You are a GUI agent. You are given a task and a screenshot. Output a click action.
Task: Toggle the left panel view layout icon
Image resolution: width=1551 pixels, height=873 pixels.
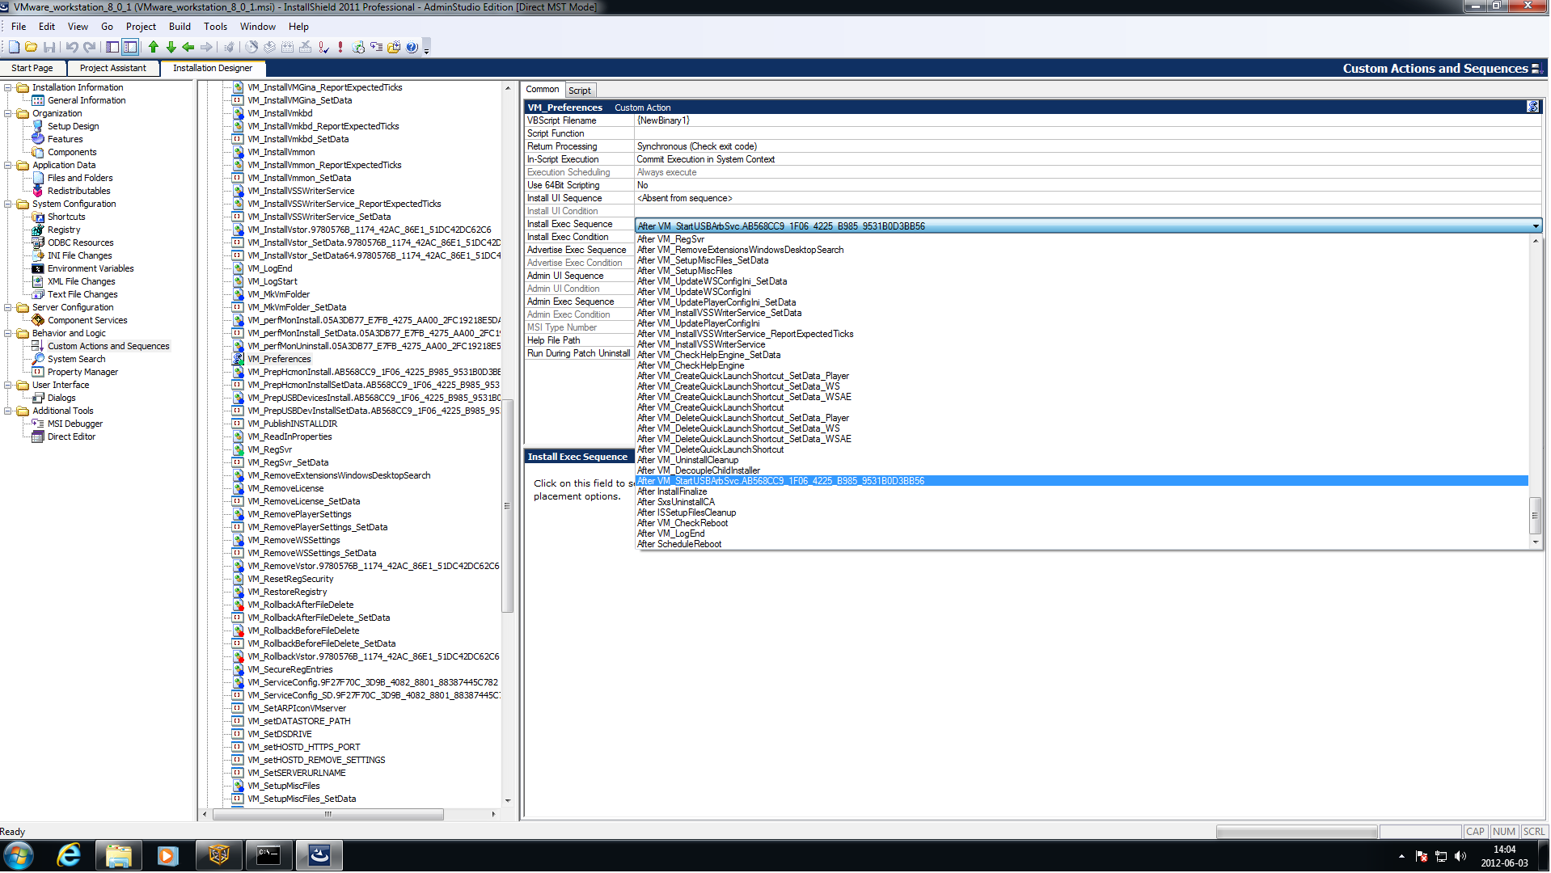(112, 46)
